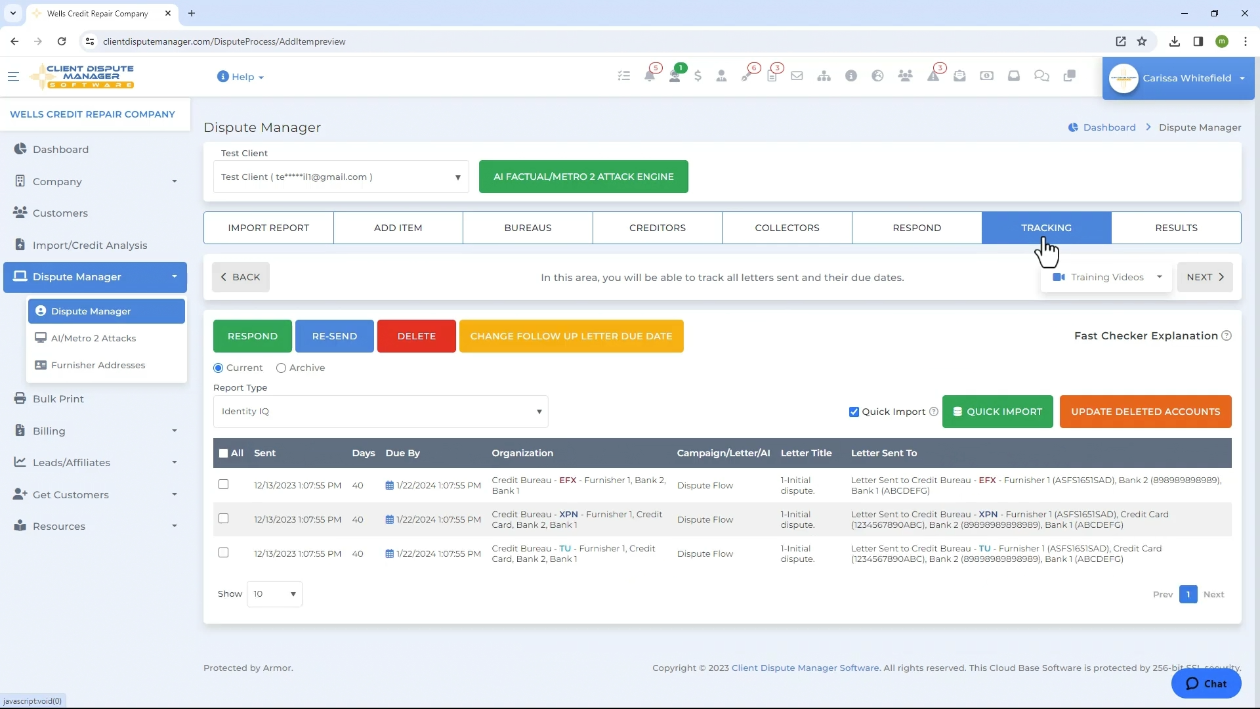Switch to the COLLECTORS tab
The width and height of the screenshot is (1260, 709).
coord(787,228)
